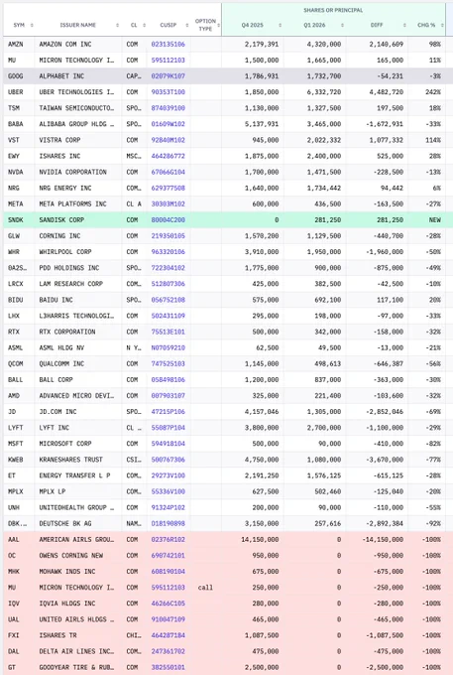Screen dimensions: 453x675
Task: Follow Microsoft CUSIP link 594918104
Action: [168, 444]
